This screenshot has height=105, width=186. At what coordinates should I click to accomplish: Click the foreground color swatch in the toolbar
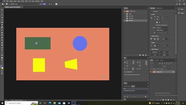point(1,67)
